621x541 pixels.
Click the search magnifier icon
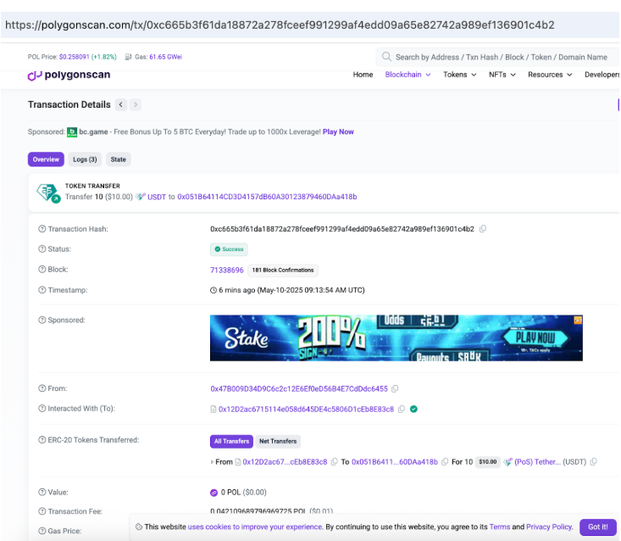[386, 57]
